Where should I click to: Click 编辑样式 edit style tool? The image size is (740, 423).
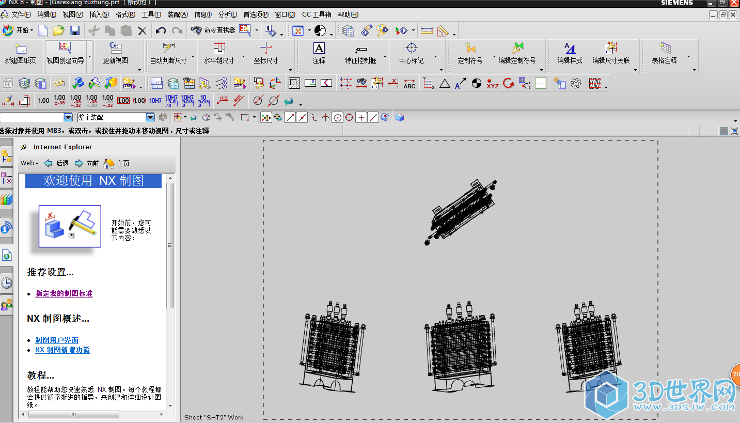pyautogui.click(x=570, y=54)
